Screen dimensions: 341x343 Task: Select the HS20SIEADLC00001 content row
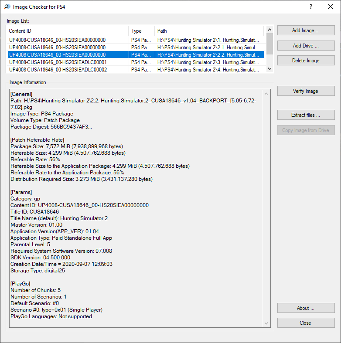click(136, 62)
